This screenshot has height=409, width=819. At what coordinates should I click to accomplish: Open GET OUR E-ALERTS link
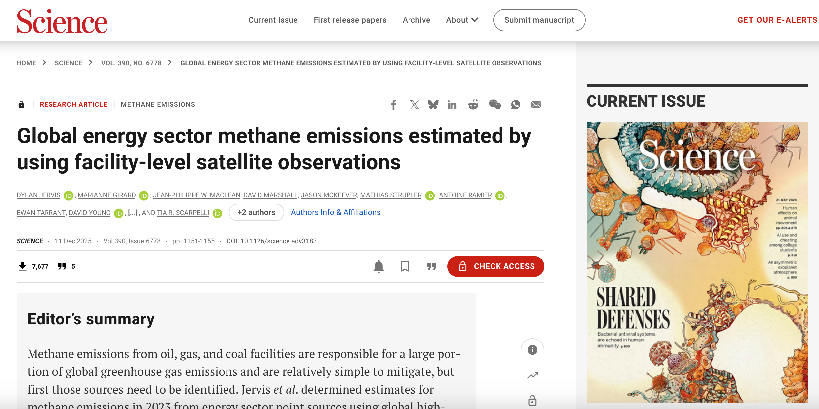coord(777,20)
